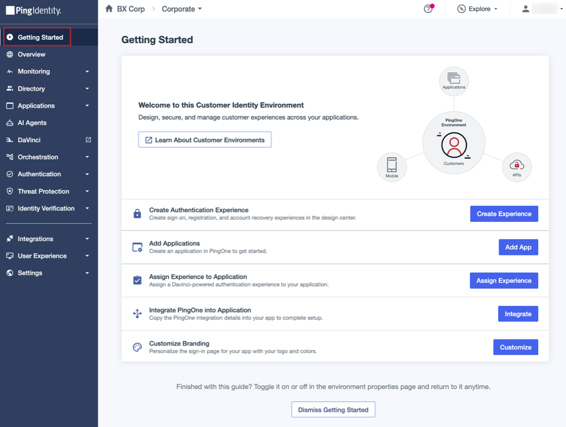Click the PingIdentity logo
This screenshot has width=566, height=427.
point(33,10)
